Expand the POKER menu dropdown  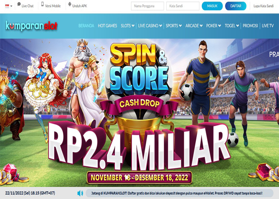tap(220, 26)
